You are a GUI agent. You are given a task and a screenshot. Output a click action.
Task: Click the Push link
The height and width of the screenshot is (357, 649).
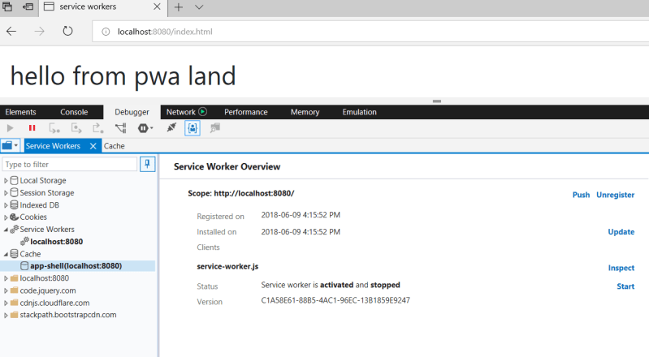pyautogui.click(x=581, y=195)
